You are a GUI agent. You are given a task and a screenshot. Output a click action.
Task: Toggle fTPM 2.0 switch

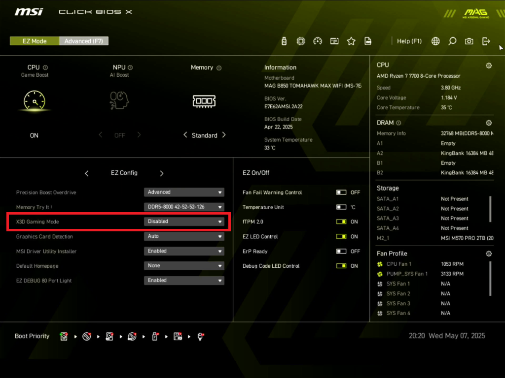341,221
